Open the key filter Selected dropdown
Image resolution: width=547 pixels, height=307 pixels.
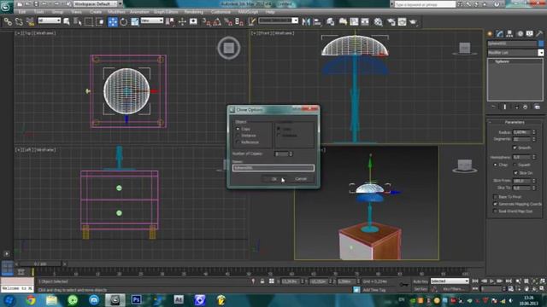click(450, 281)
